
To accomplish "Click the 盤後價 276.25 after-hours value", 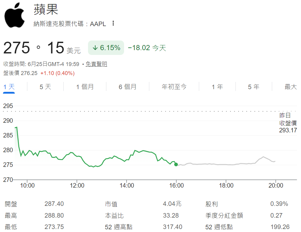I will 20,73.
